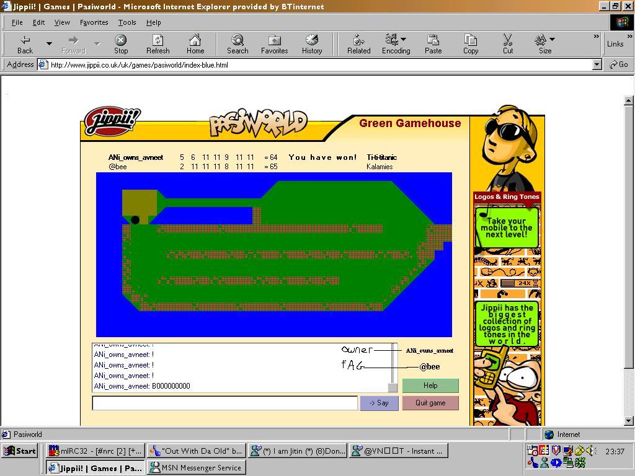
Task: Click in the Address URL field
Action: (x=316, y=64)
